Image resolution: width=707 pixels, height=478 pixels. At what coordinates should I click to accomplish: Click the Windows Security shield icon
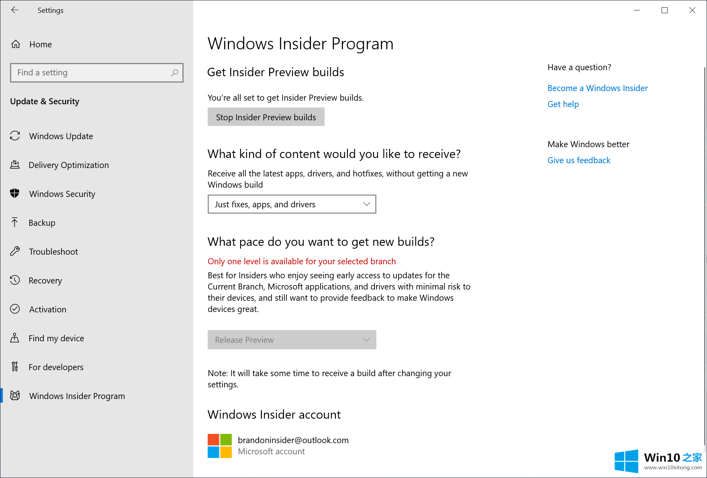click(15, 194)
